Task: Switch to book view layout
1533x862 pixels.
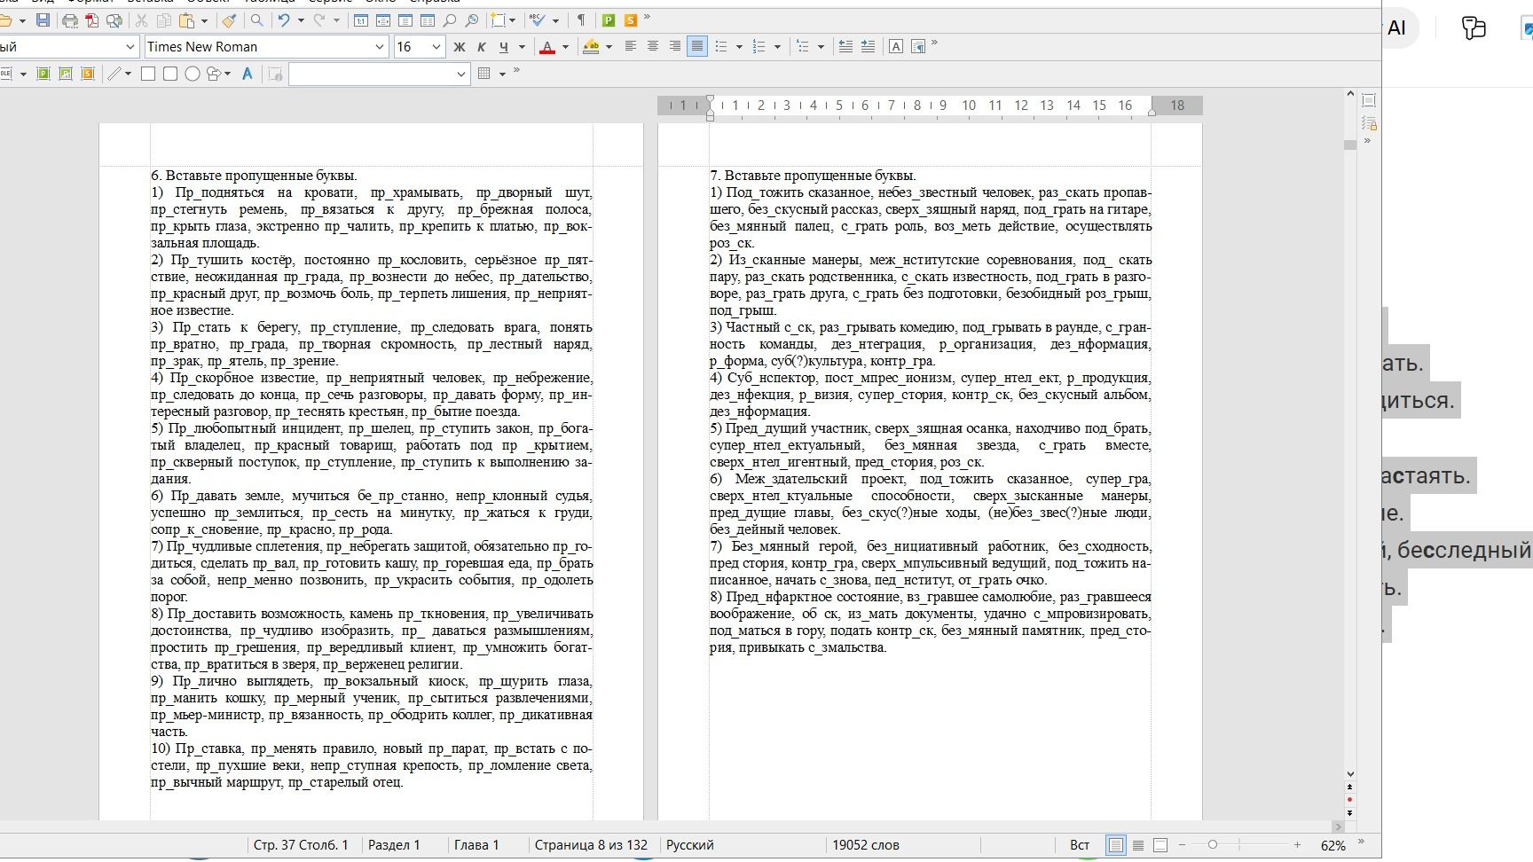Action: pyautogui.click(x=1160, y=845)
